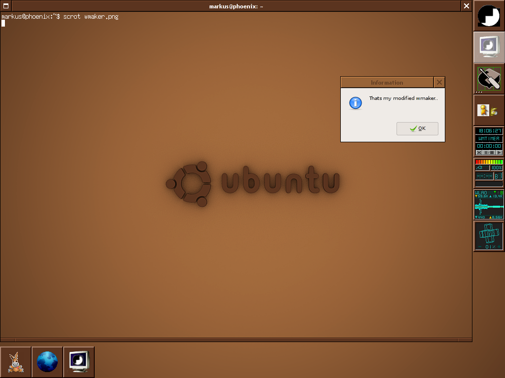Click the Information dialog title bar
Image resolution: width=505 pixels, height=378 pixels.
[387, 82]
